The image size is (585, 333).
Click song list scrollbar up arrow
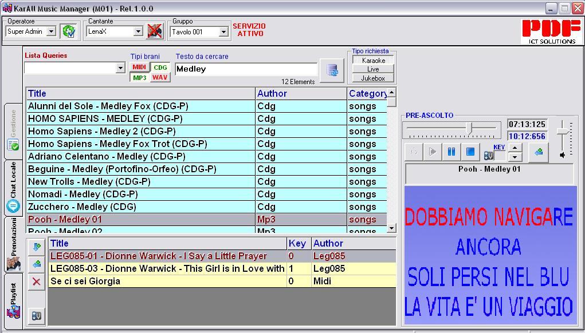pos(391,92)
